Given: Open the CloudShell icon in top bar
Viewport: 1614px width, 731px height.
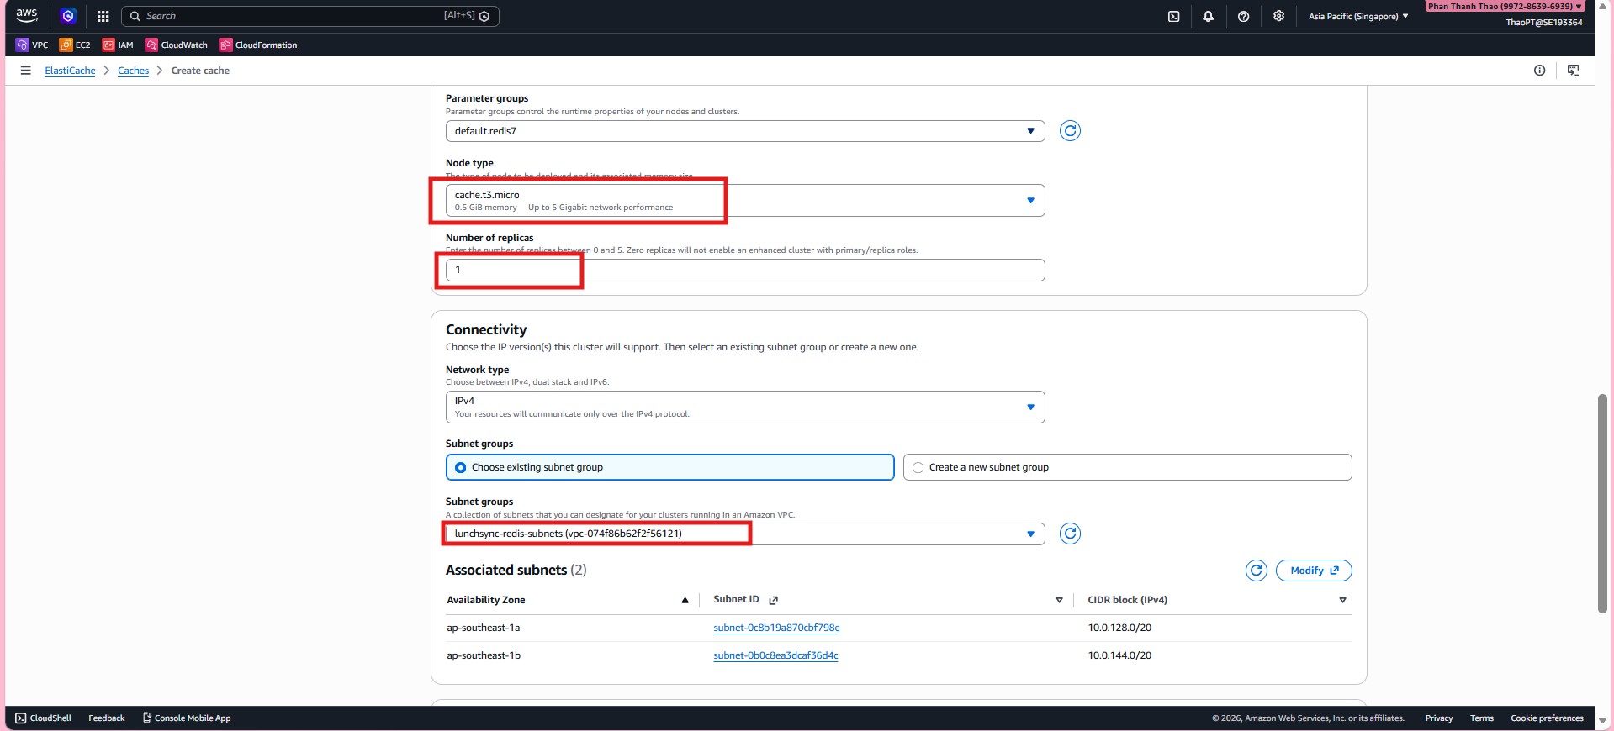Looking at the screenshot, I should (x=1173, y=16).
